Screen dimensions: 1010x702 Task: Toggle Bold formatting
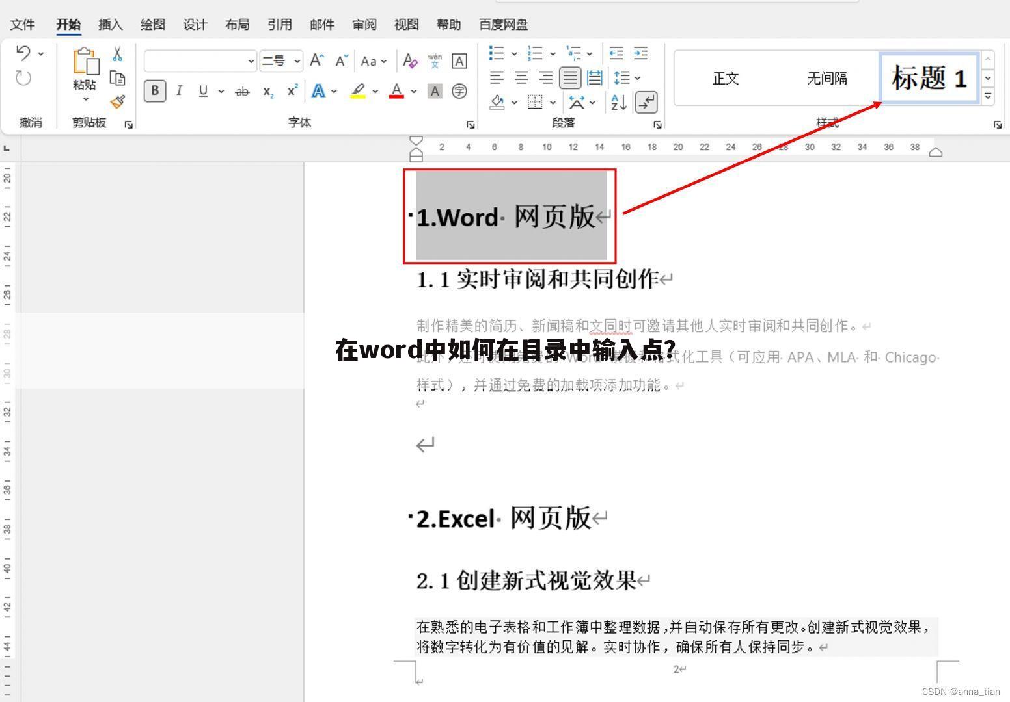tap(155, 91)
